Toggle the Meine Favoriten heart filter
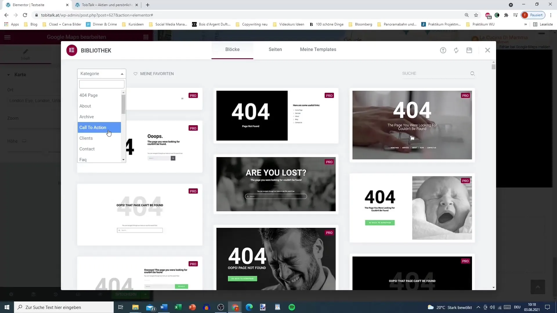This screenshot has width=557, height=313. pyautogui.click(x=153, y=74)
